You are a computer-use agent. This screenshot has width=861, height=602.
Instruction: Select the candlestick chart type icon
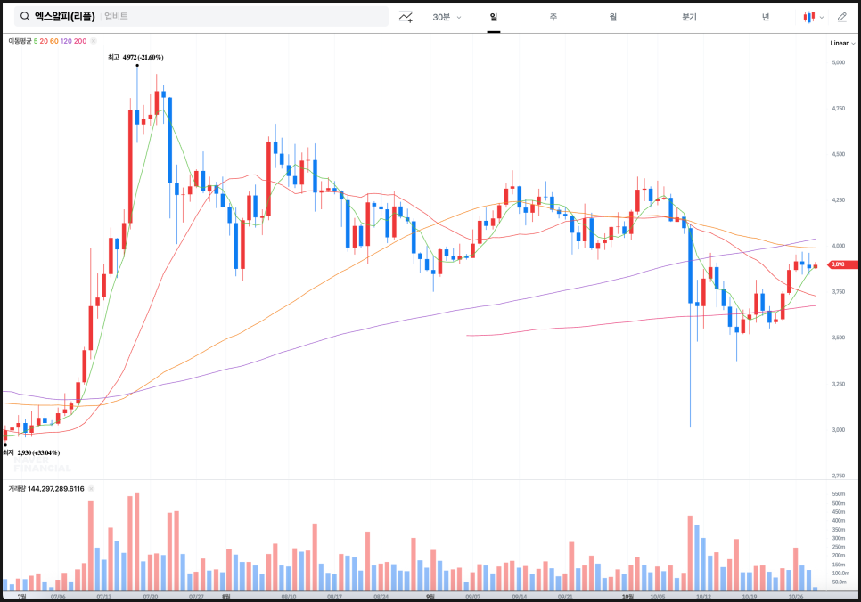809,17
